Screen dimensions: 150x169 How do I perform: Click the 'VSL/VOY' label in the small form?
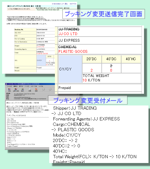click(18, 33)
